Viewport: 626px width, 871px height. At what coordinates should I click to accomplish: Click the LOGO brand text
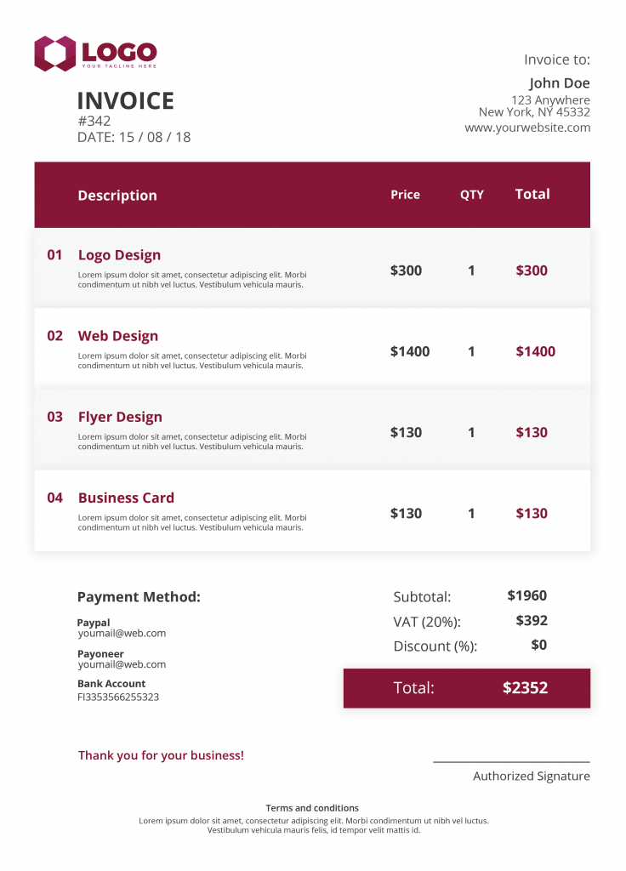click(119, 52)
